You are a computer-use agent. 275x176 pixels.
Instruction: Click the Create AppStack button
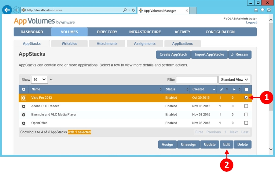tap(173, 54)
